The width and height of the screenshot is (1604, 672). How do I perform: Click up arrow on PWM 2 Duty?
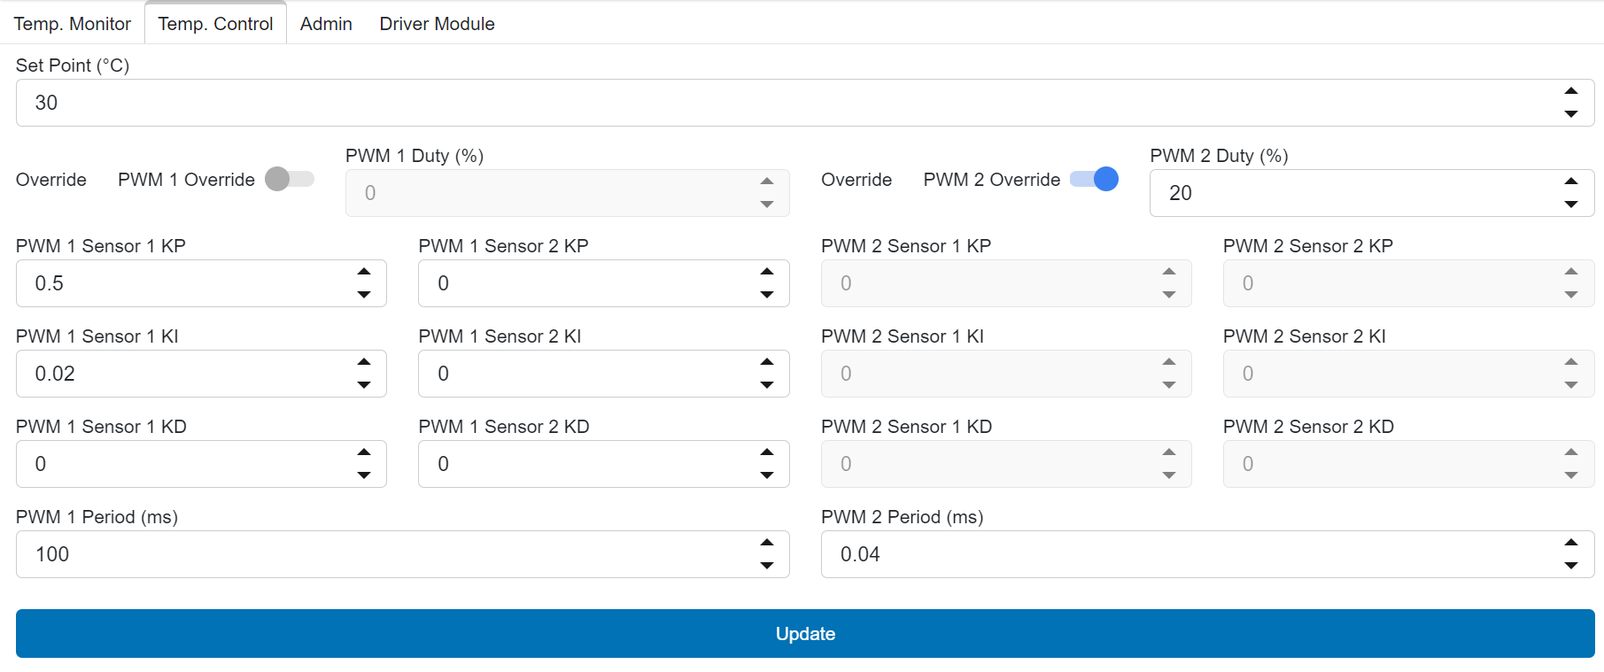point(1571,182)
